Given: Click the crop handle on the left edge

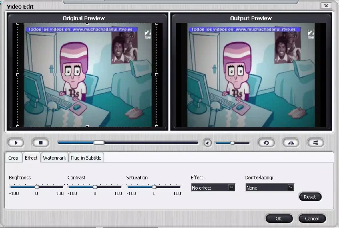Looking at the screenshot, I should point(18,75).
